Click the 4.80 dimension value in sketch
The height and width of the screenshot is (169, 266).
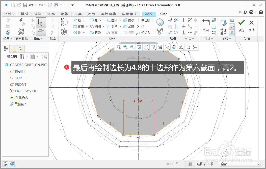[x=138, y=101]
